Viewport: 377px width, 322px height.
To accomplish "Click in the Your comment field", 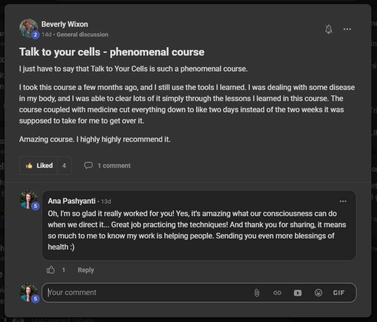I will (x=144, y=293).
